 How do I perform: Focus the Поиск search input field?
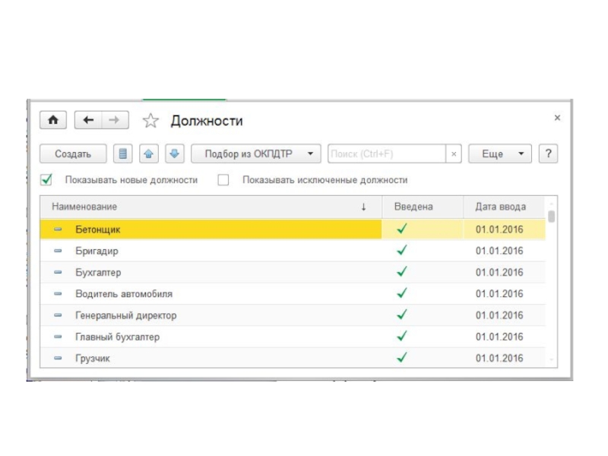tap(386, 154)
